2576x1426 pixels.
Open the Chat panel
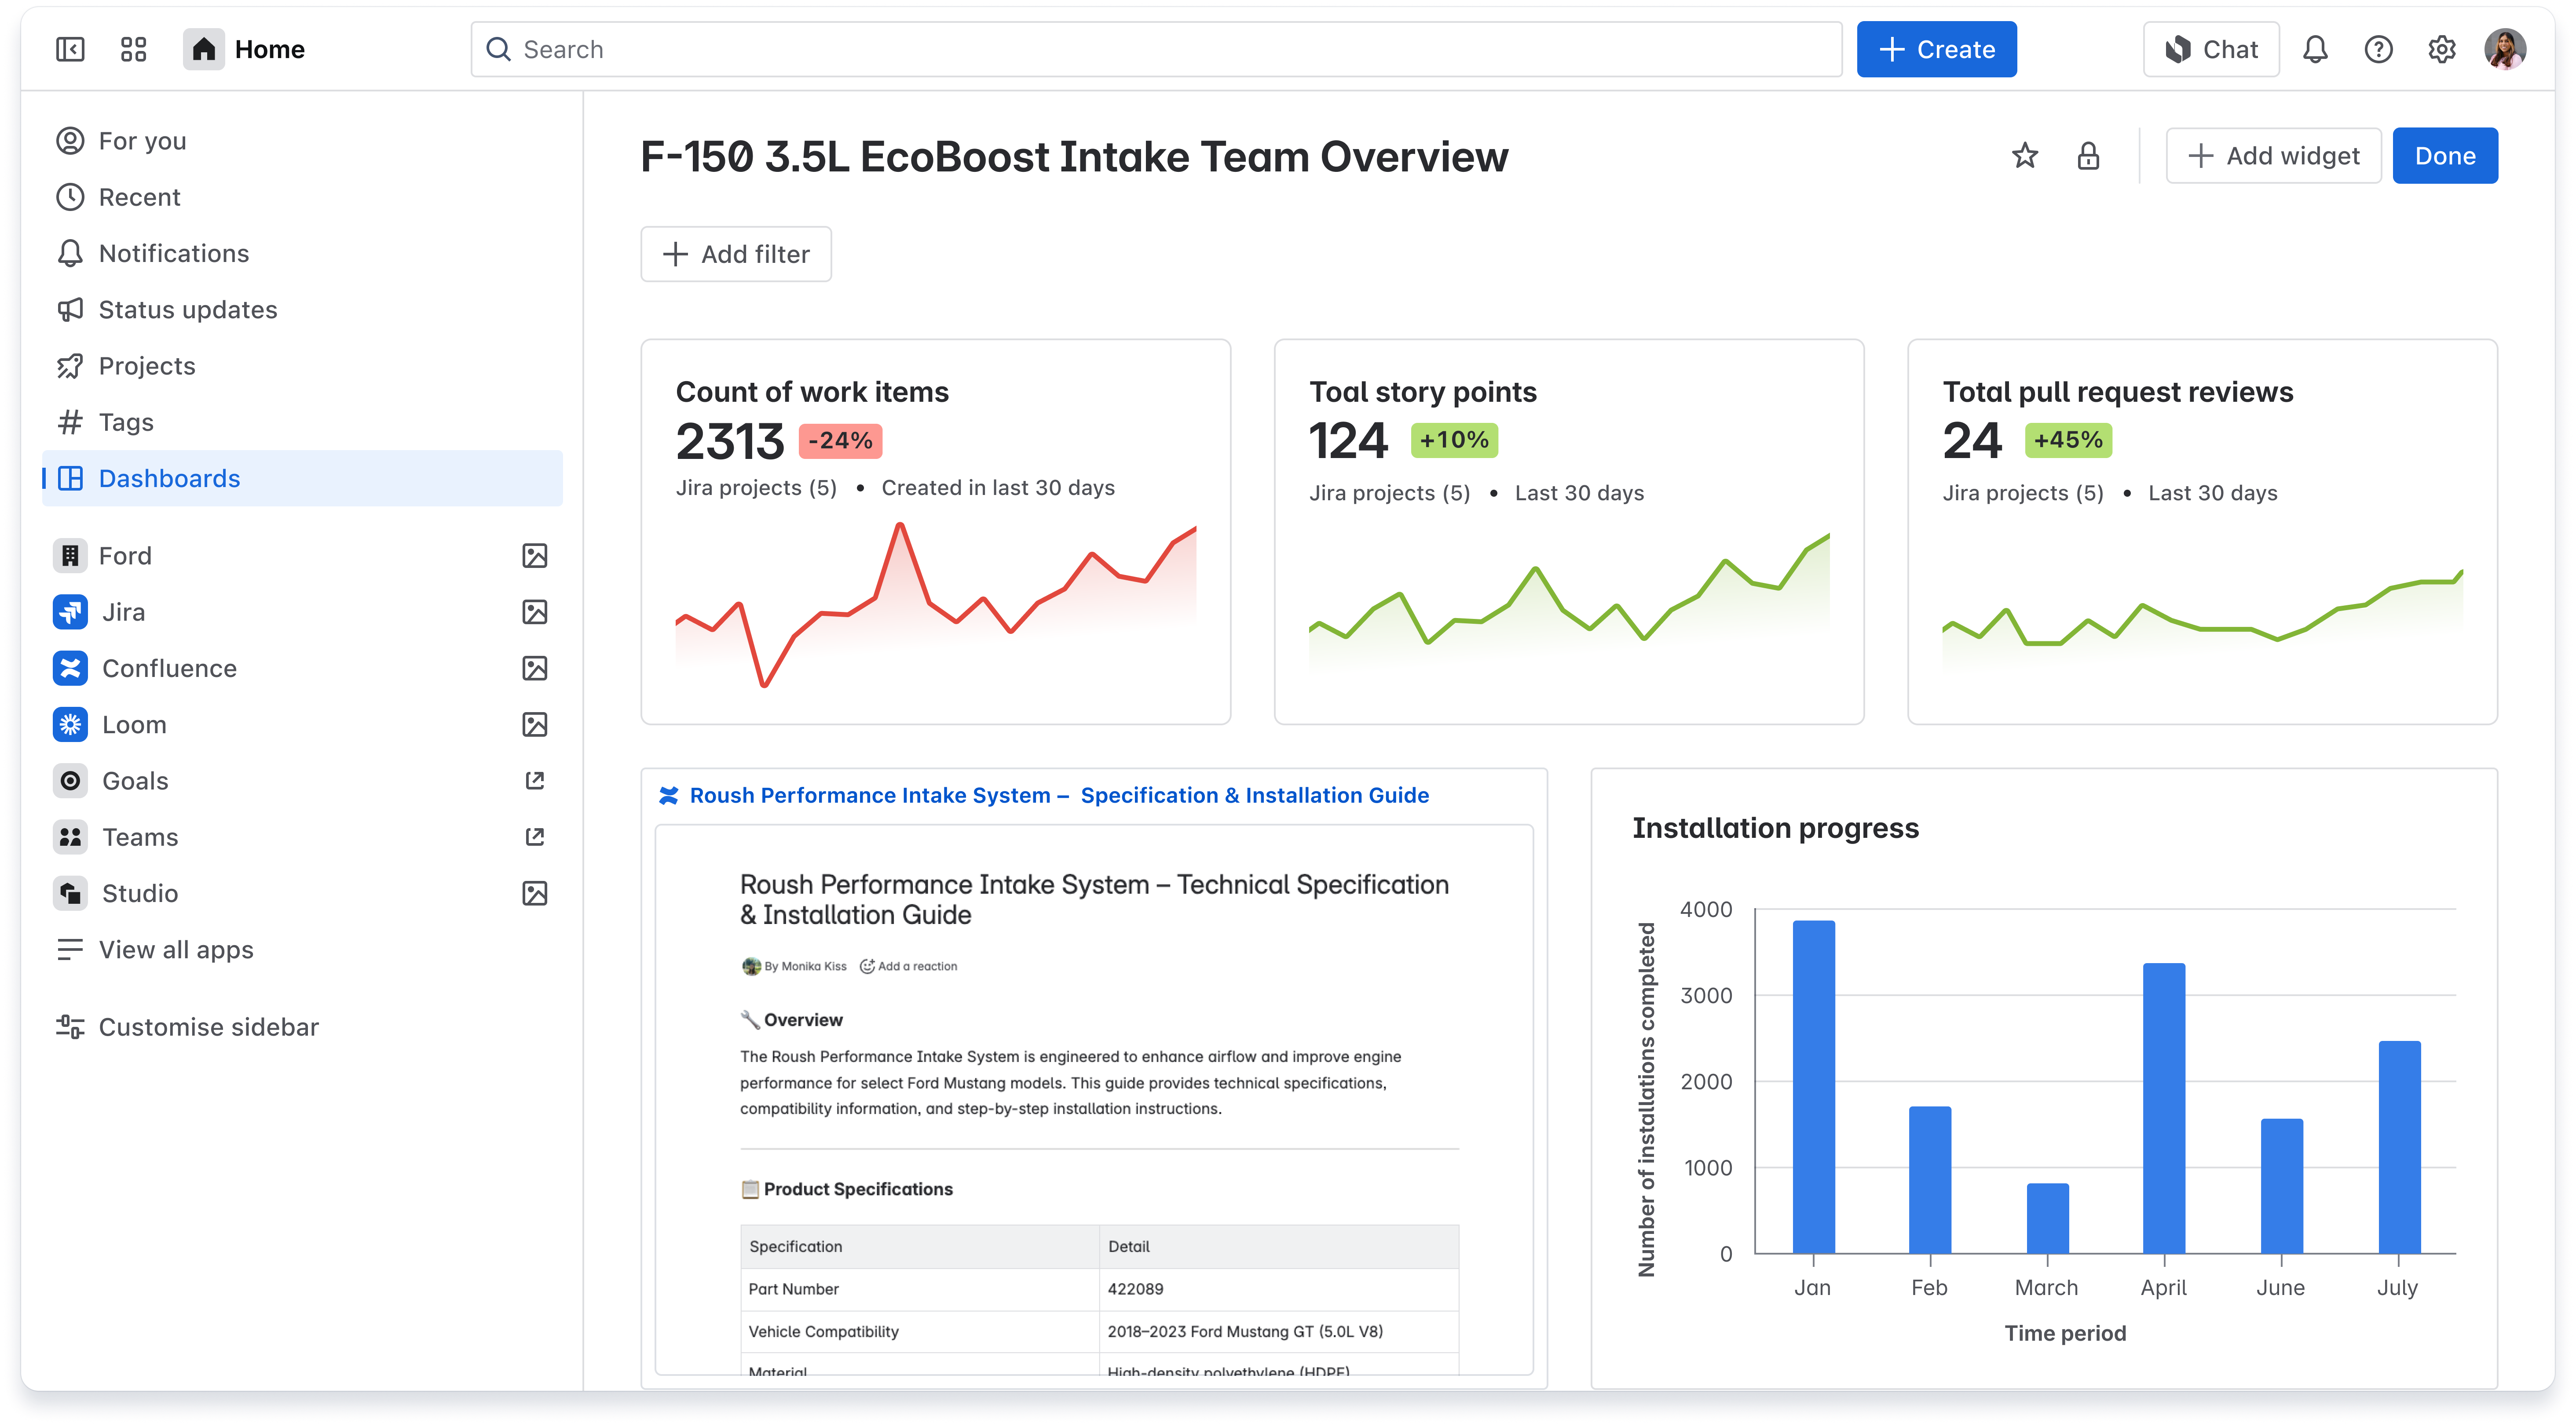click(x=2210, y=49)
